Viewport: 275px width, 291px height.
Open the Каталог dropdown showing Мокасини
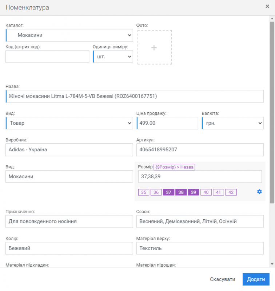point(69,35)
